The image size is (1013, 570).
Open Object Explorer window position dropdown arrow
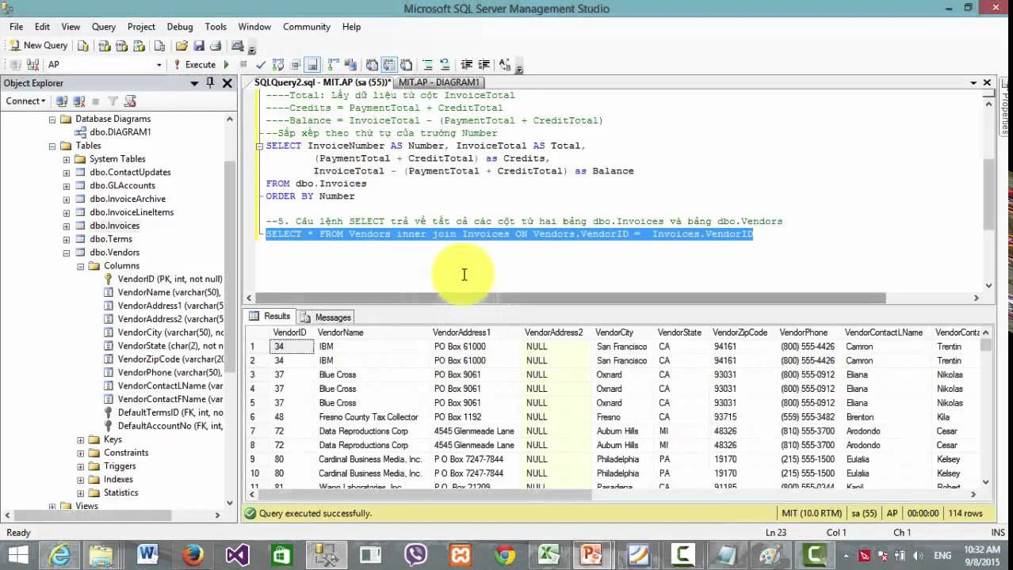pos(194,83)
